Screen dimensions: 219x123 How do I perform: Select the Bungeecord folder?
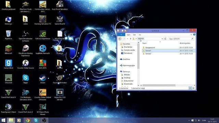click(150, 47)
